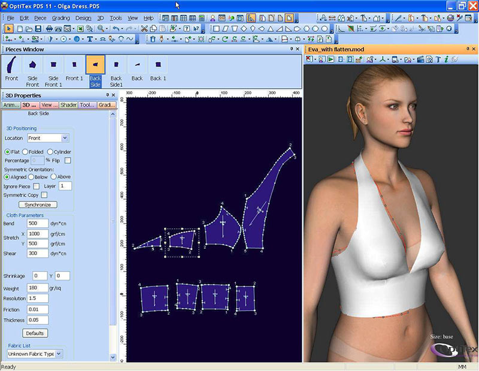Open the Location dropdown
479x371 pixels.
65,138
